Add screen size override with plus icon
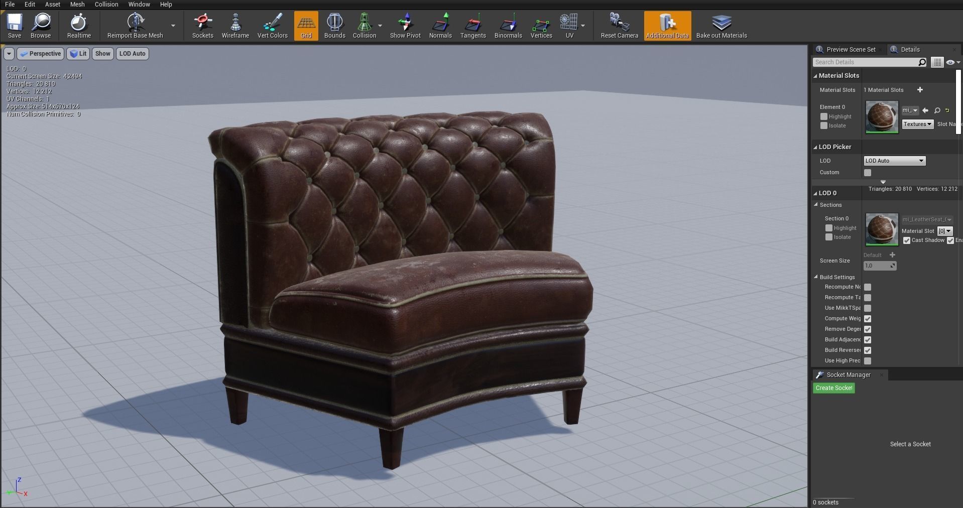963x508 pixels. [892, 255]
